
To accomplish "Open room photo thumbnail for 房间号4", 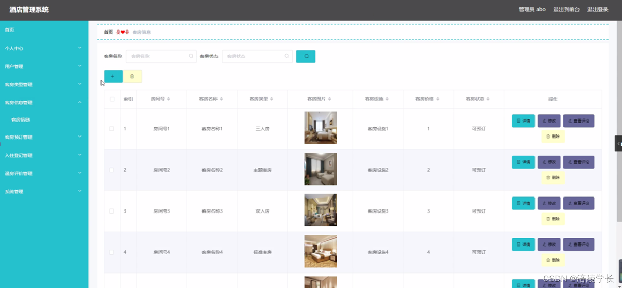I will click(321, 251).
